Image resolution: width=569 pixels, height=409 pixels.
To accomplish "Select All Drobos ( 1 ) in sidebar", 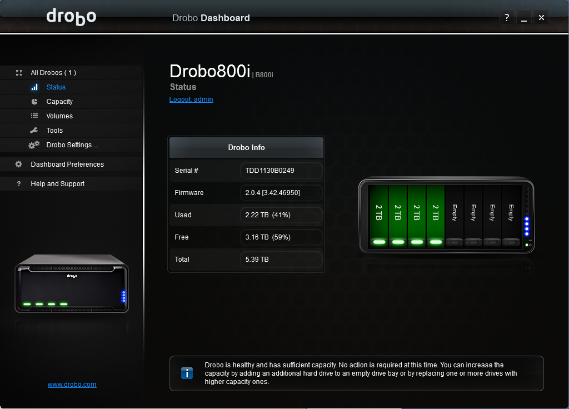I will 53,73.
